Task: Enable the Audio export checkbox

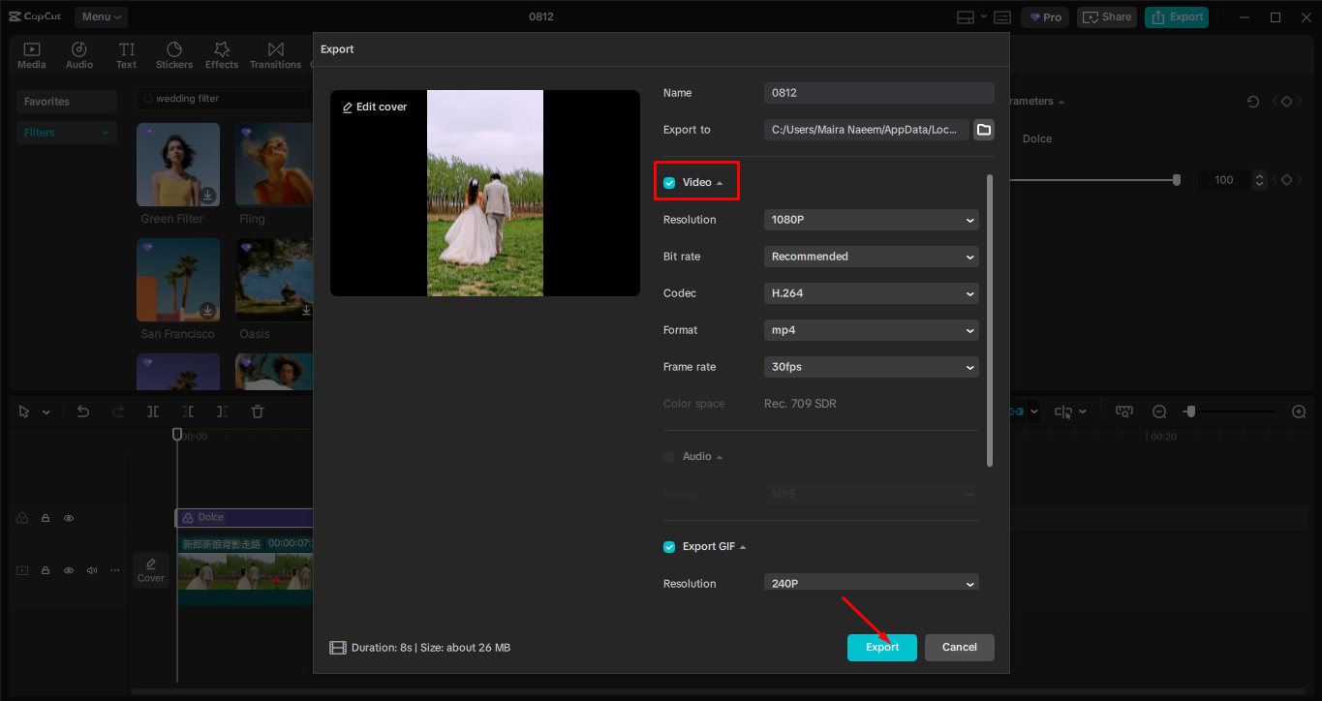Action: [669, 456]
